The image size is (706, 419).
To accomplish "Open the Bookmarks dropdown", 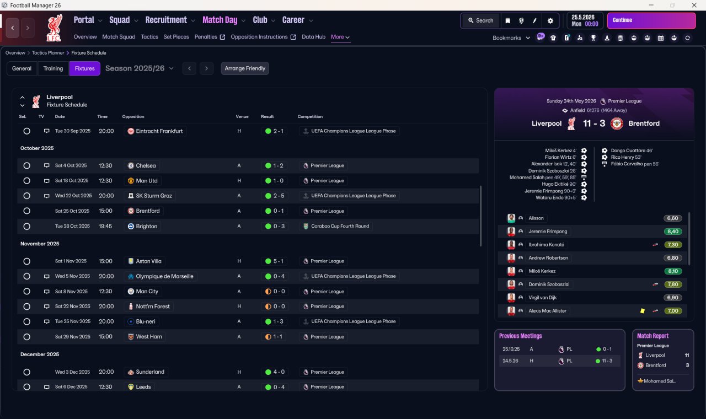I will pyautogui.click(x=511, y=37).
